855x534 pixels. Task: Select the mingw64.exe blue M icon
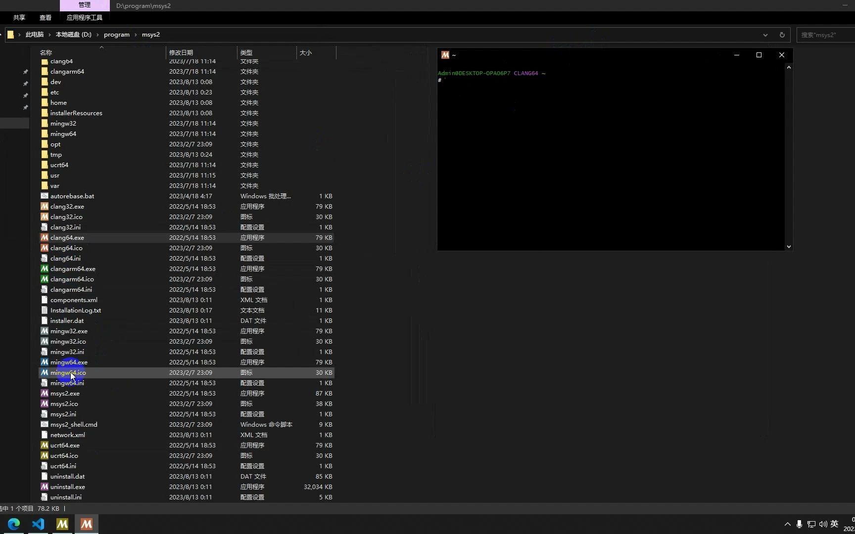pyautogui.click(x=44, y=362)
